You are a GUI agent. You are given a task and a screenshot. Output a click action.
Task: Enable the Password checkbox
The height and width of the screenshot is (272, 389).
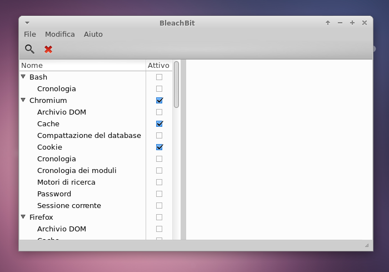(159, 194)
